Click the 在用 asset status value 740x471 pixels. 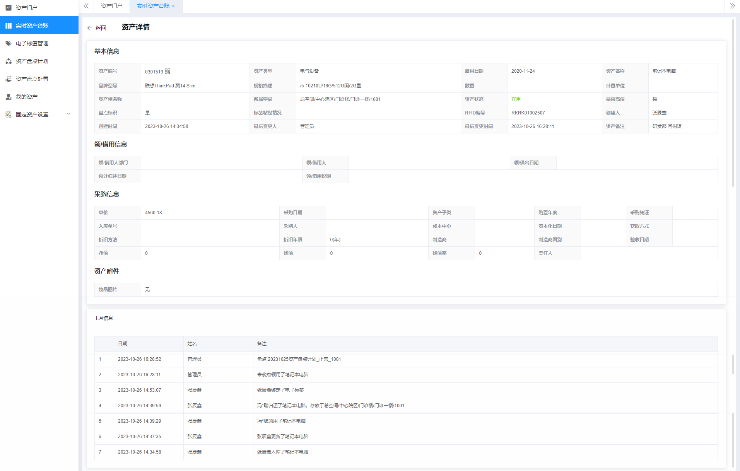[x=516, y=99]
